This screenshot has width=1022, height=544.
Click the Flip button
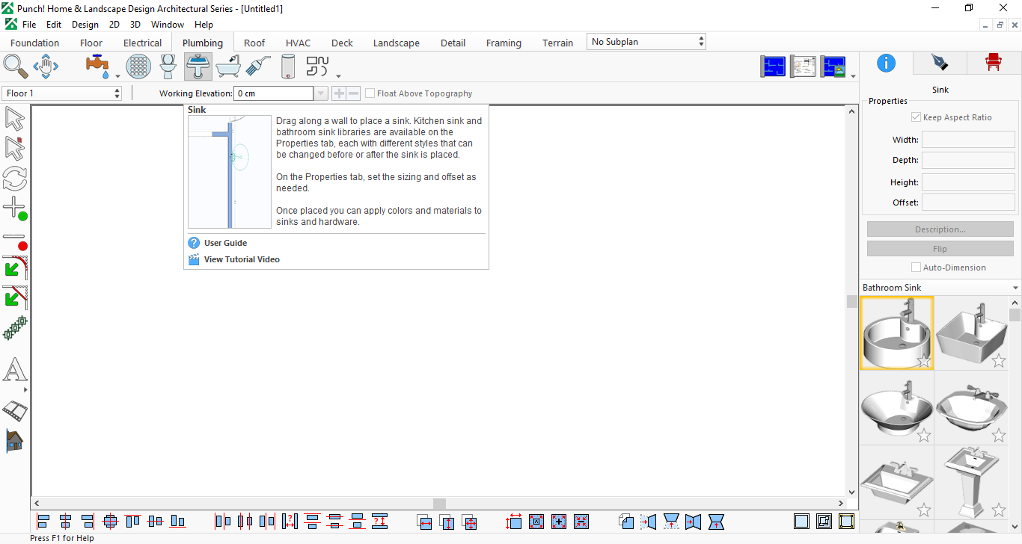pyautogui.click(x=940, y=249)
